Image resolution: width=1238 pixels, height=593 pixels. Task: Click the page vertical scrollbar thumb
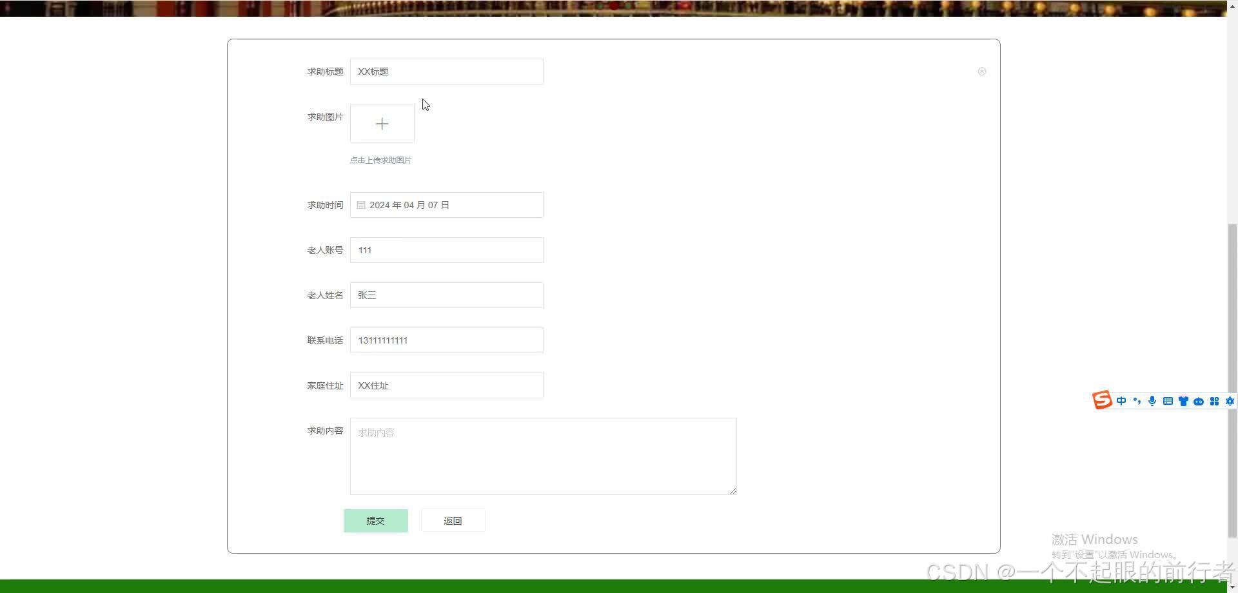click(x=1232, y=380)
